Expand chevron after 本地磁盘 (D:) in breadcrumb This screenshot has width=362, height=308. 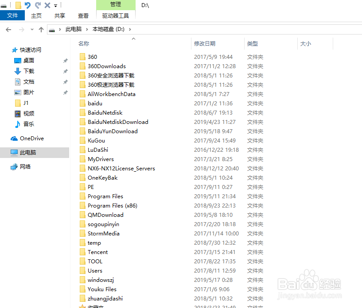(130, 29)
